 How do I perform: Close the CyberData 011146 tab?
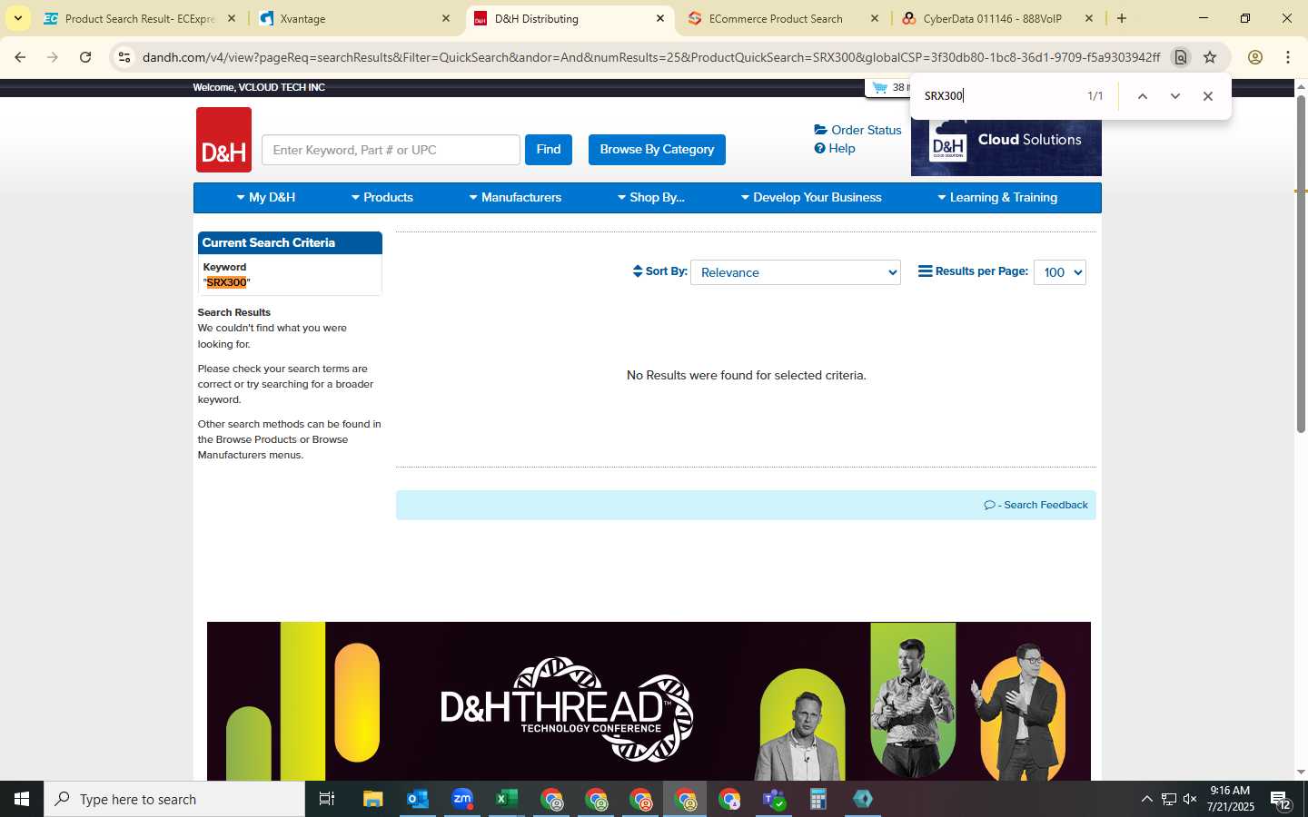coord(1089,18)
